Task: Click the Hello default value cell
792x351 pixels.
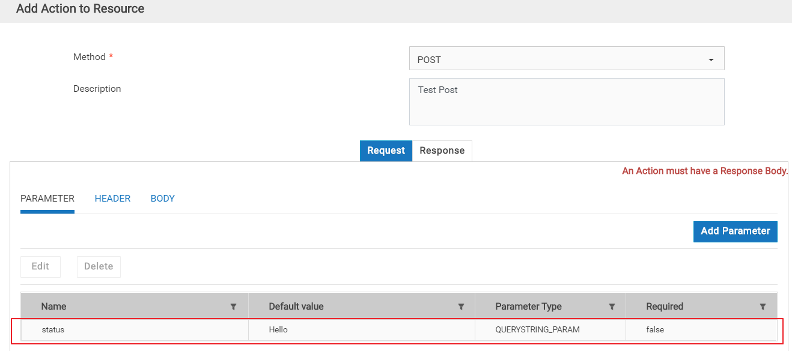Action: tap(362, 330)
